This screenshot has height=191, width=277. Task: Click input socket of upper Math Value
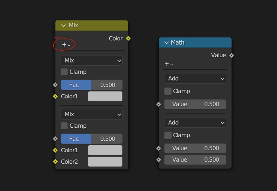159,104
